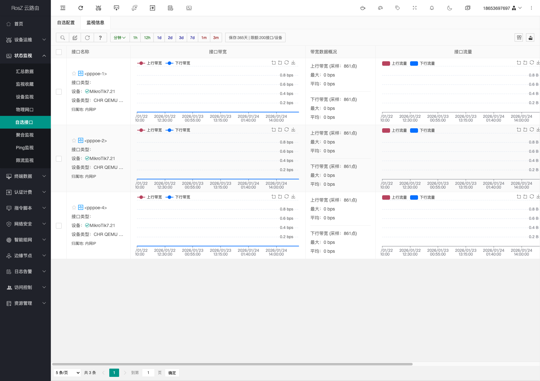Click the fullscreen icon in header
Screen dimensions: 540x381
tap(415, 8)
